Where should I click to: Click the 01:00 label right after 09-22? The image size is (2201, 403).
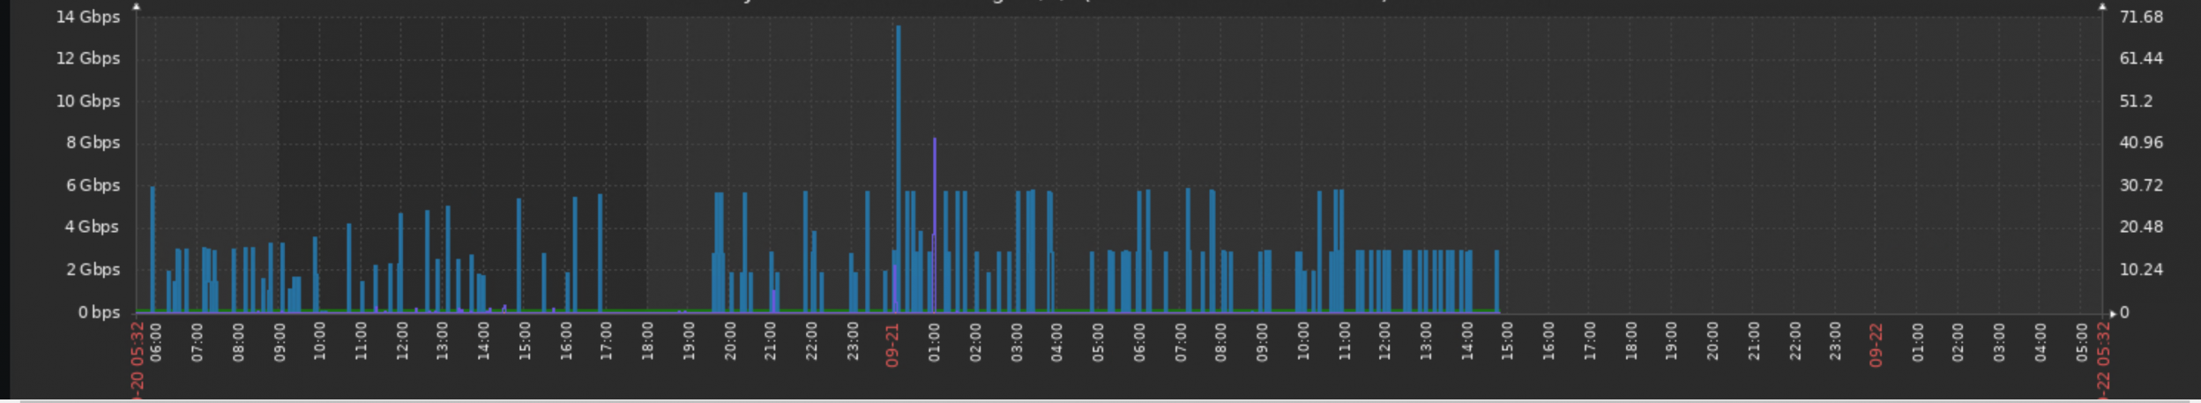pyautogui.click(x=1918, y=342)
